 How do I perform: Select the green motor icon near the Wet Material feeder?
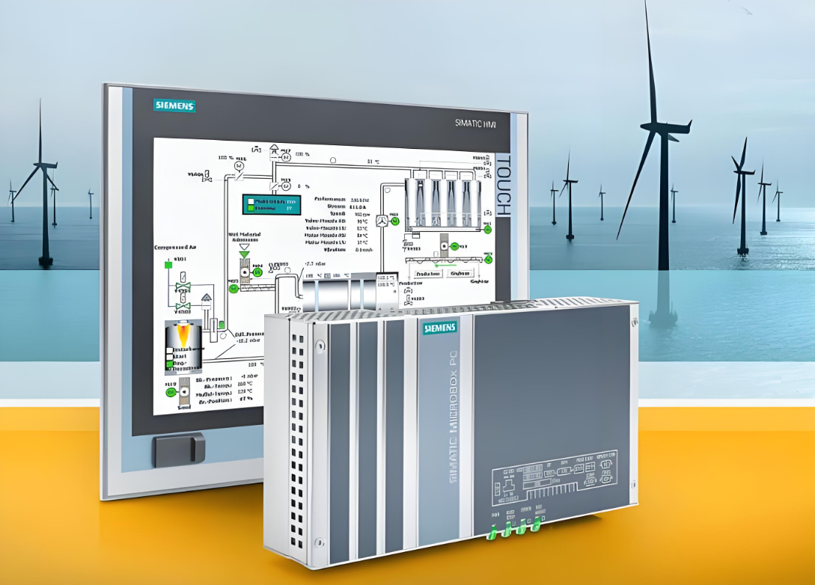(x=257, y=272)
